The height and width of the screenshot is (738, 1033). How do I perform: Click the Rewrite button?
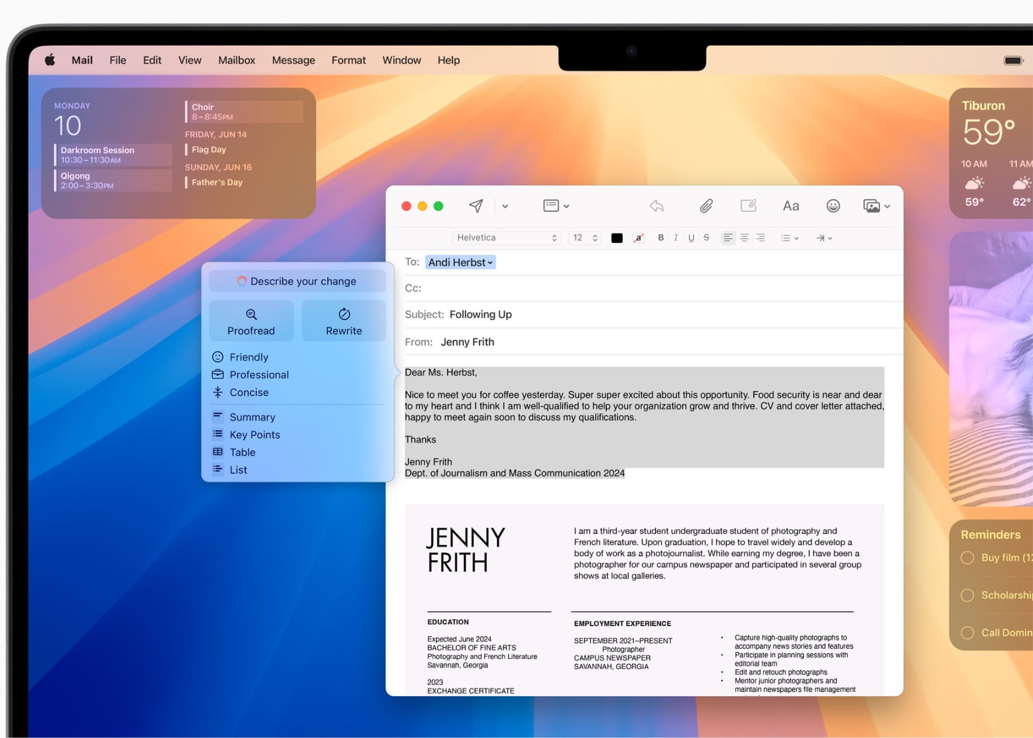coord(344,321)
